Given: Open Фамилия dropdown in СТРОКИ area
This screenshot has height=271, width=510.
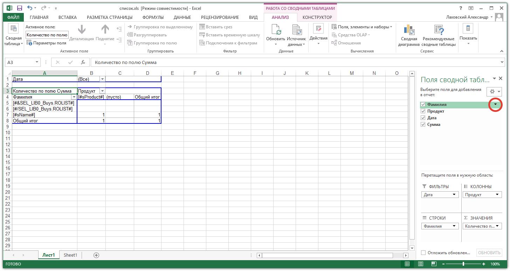Looking at the screenshot, I should click(454, 226).
